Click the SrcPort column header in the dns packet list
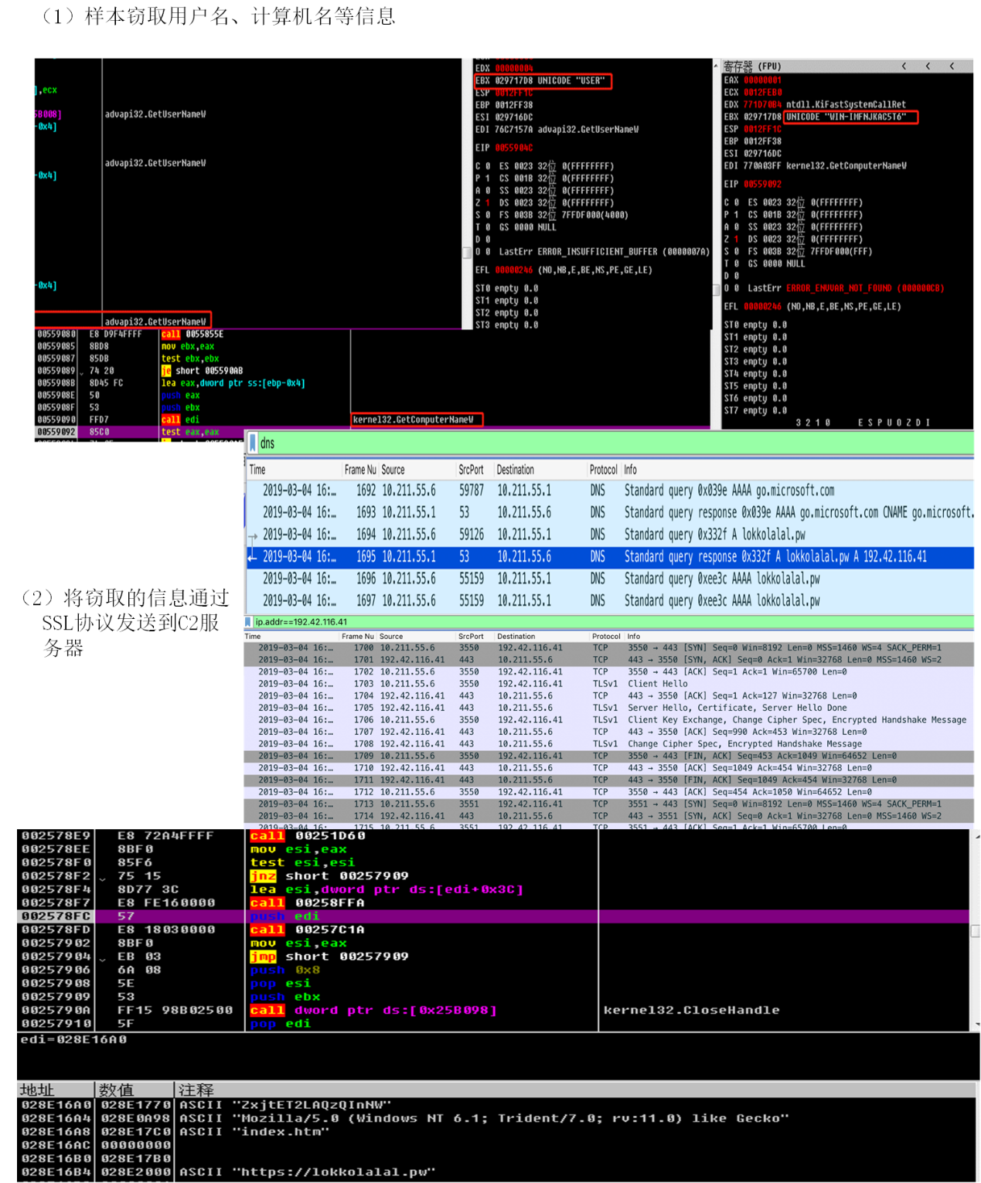 pyautogui.click(x=471, y=470)
